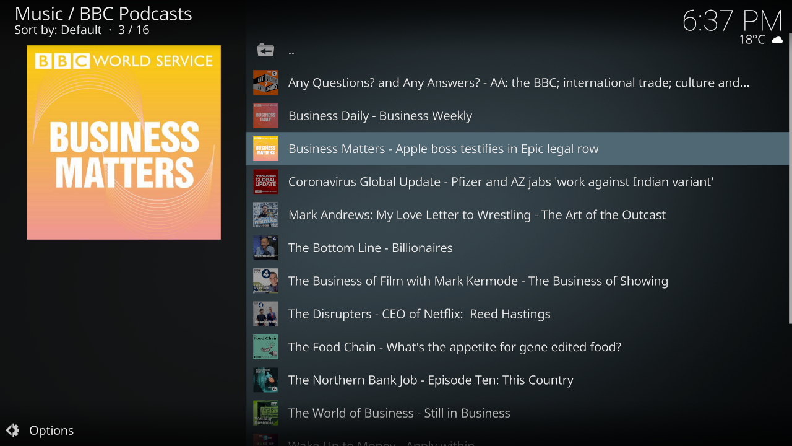Open The Business of Film with Mark Kermode

(x=478, y=281)
